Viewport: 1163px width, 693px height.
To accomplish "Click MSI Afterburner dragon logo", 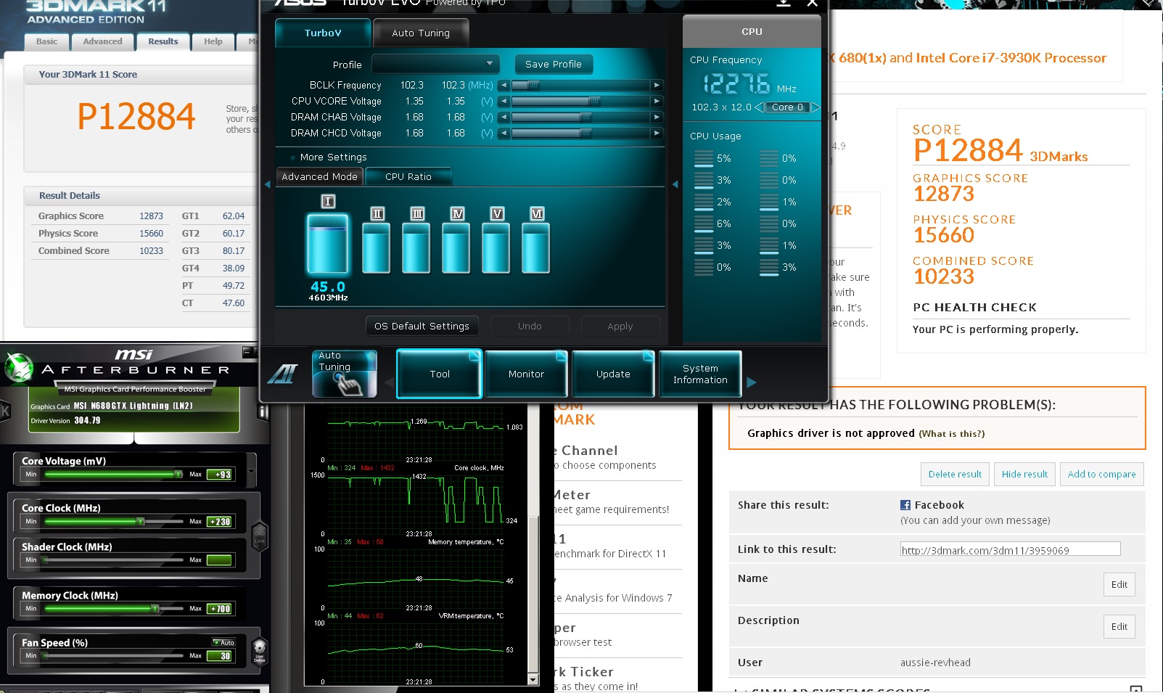I will (19, 368).
